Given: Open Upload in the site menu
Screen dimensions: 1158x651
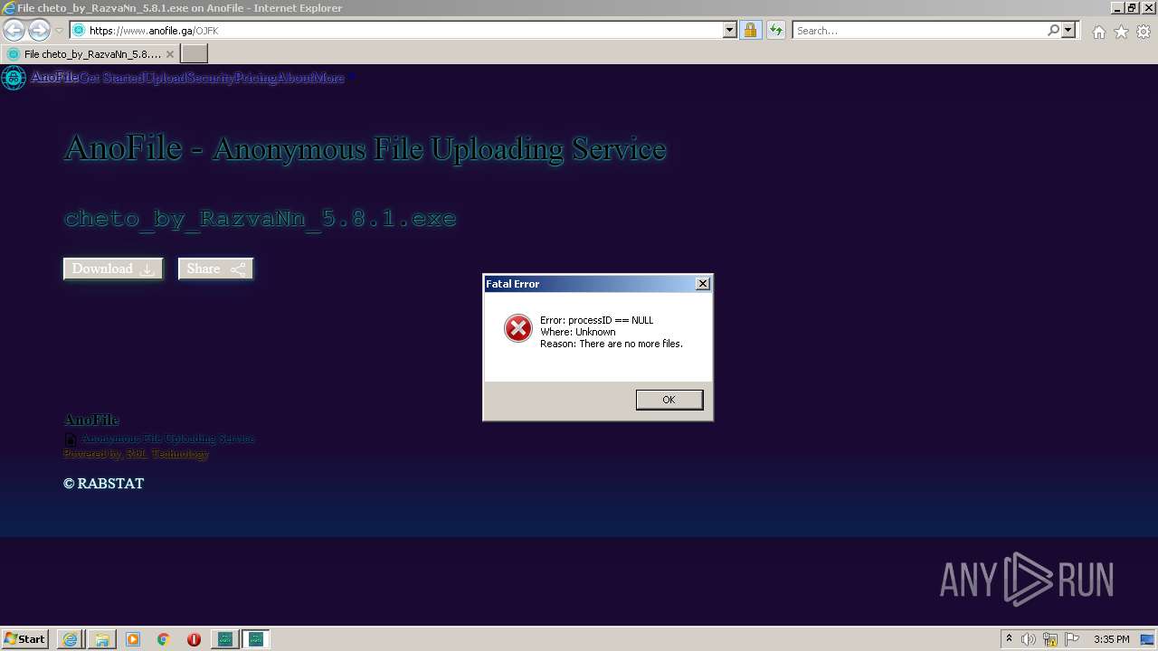Looking at the screenshot, I should pyautogui.click(x=165, y=78).
